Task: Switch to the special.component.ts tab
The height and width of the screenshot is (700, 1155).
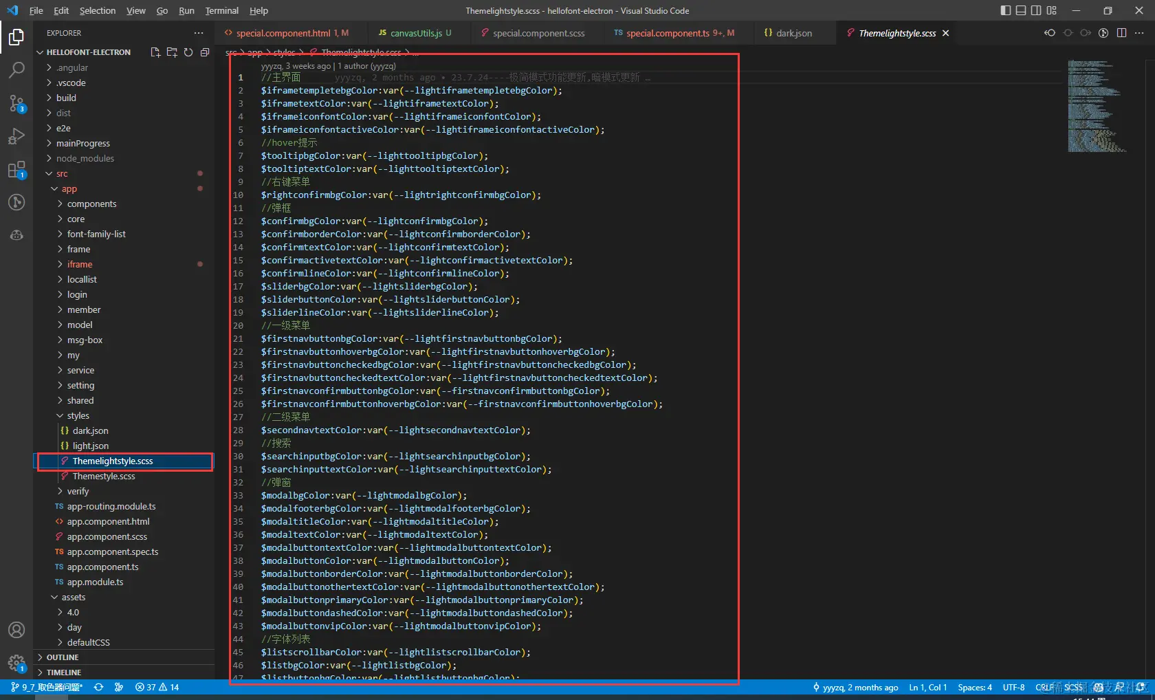Action: [674, 33]
